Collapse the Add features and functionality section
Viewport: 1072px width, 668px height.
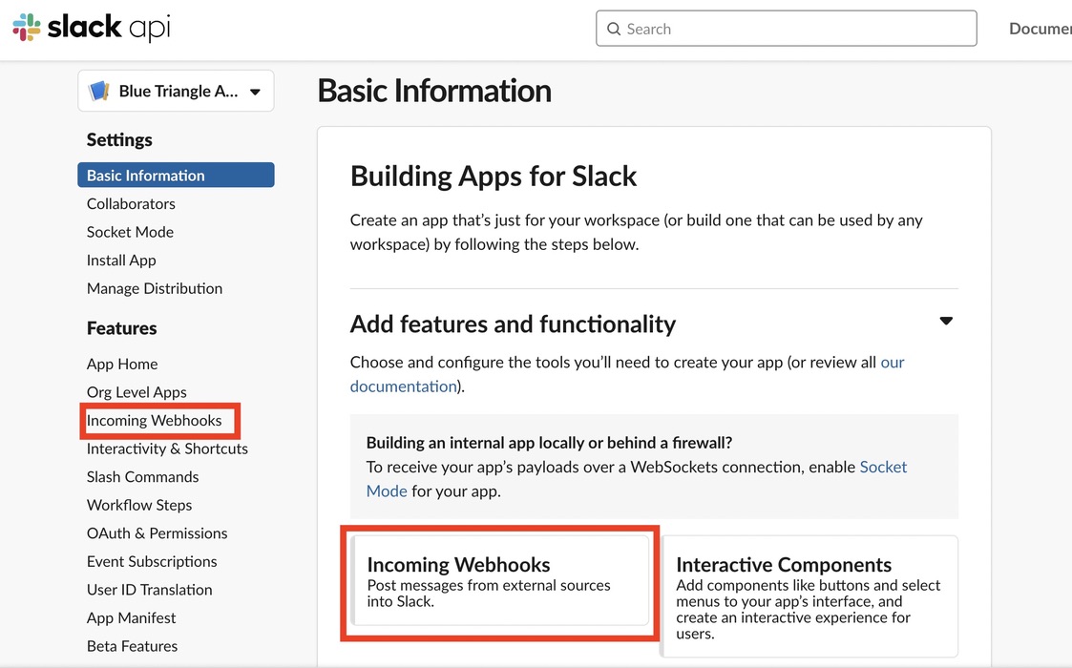tap(946, 321)
